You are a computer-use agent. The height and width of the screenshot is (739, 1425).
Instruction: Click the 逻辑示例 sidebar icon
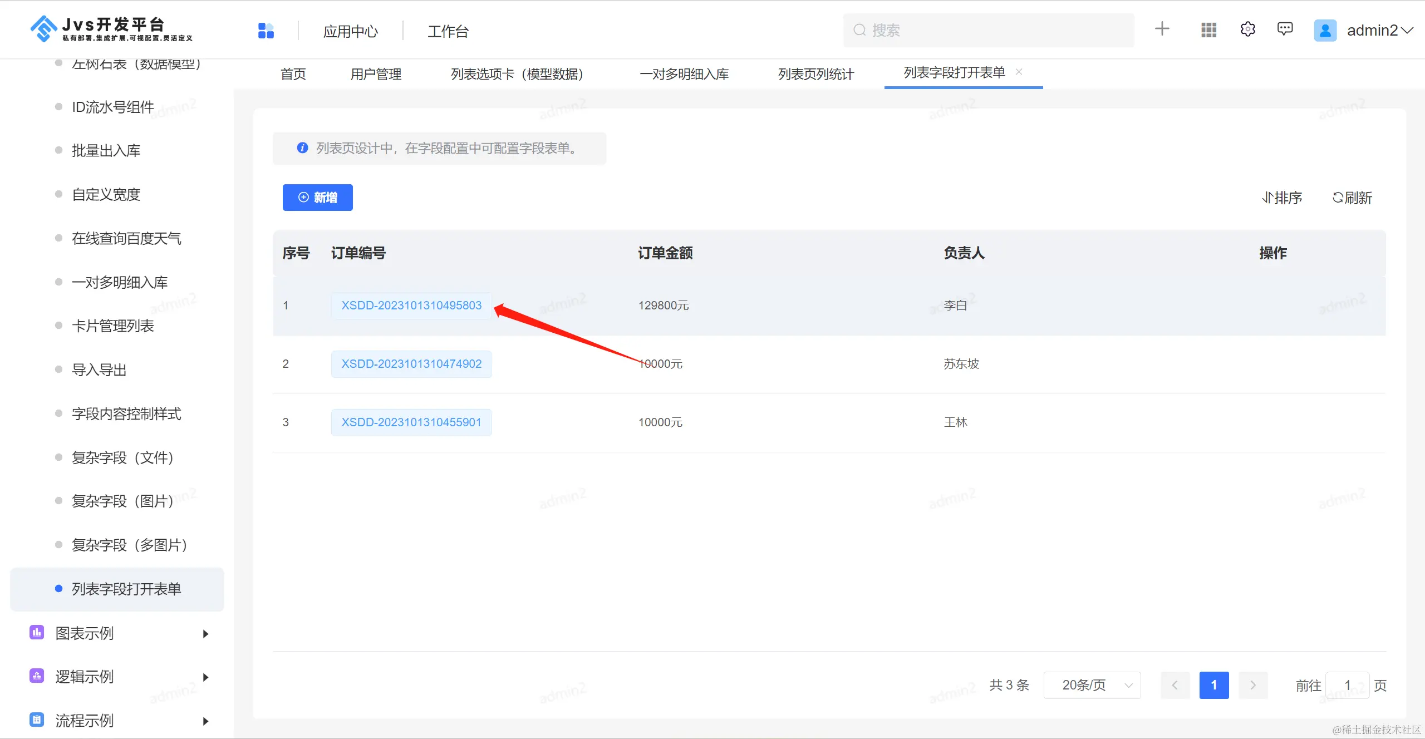(37, 676)
